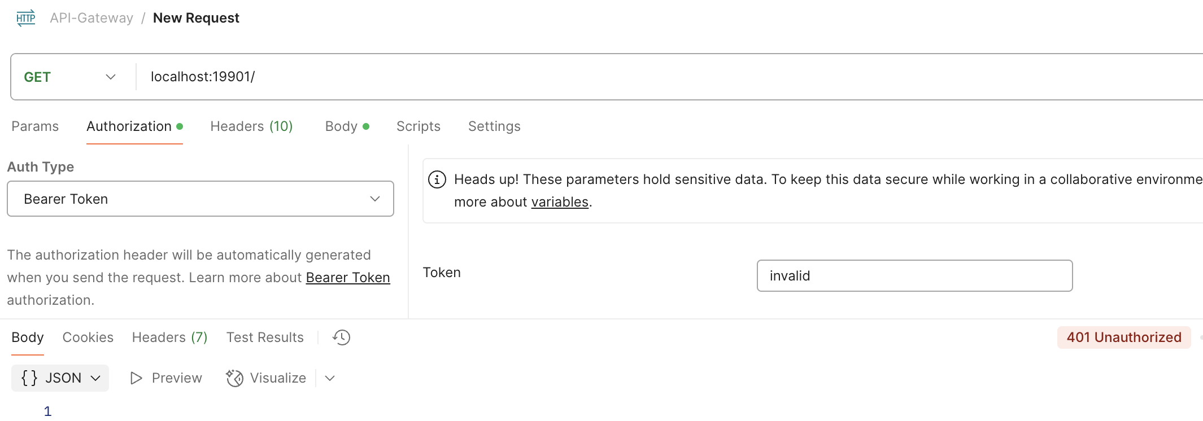Expand the chevron next to Visualize
Screen dimensions: 1203x421
point(330,378)
